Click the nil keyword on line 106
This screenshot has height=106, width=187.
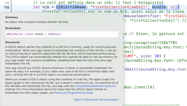click(174, 7)
